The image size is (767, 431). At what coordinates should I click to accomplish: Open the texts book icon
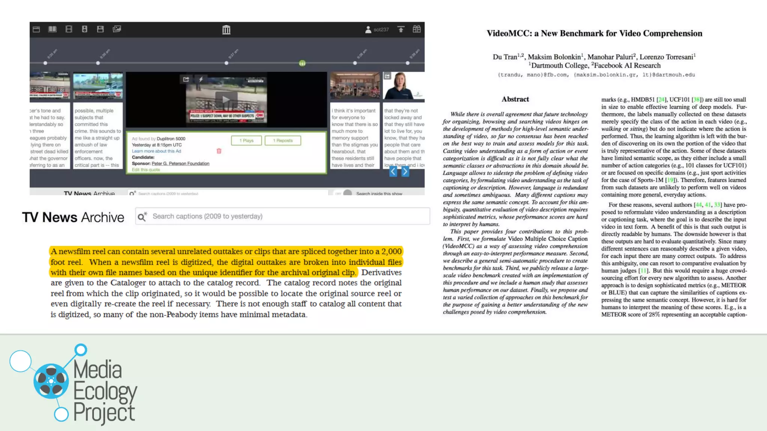point(52,29)
